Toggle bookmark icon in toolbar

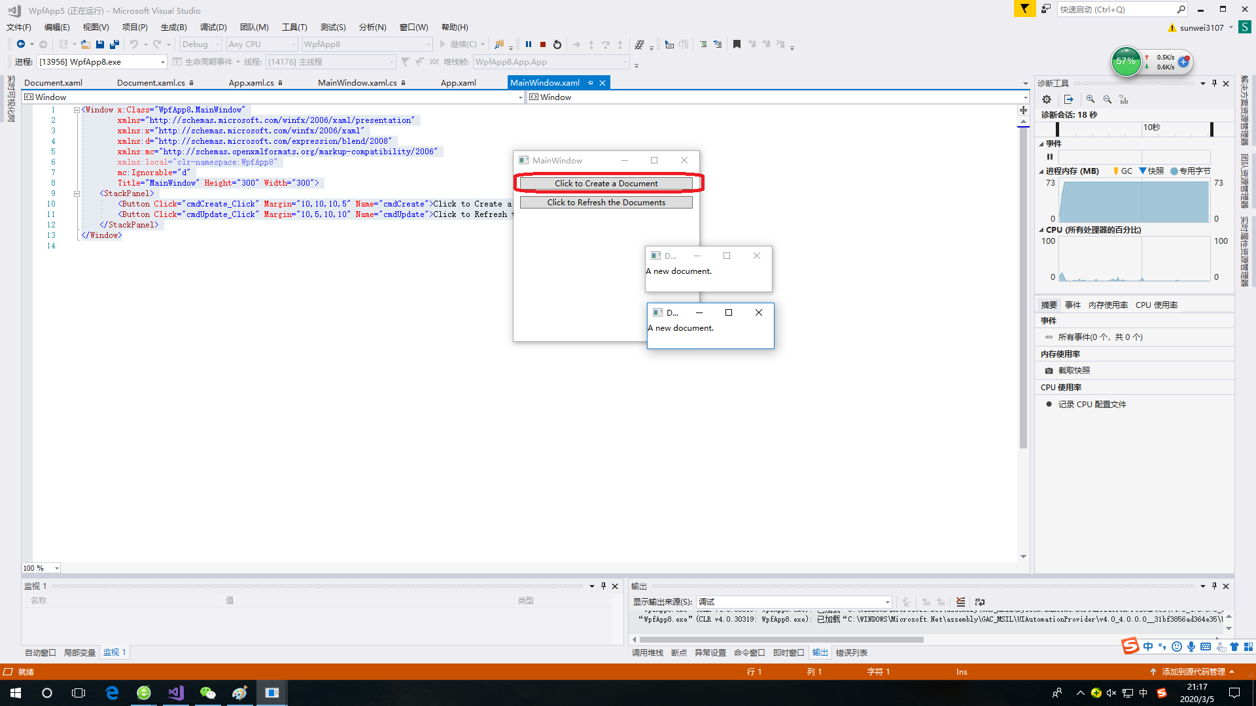pos(737,44)
